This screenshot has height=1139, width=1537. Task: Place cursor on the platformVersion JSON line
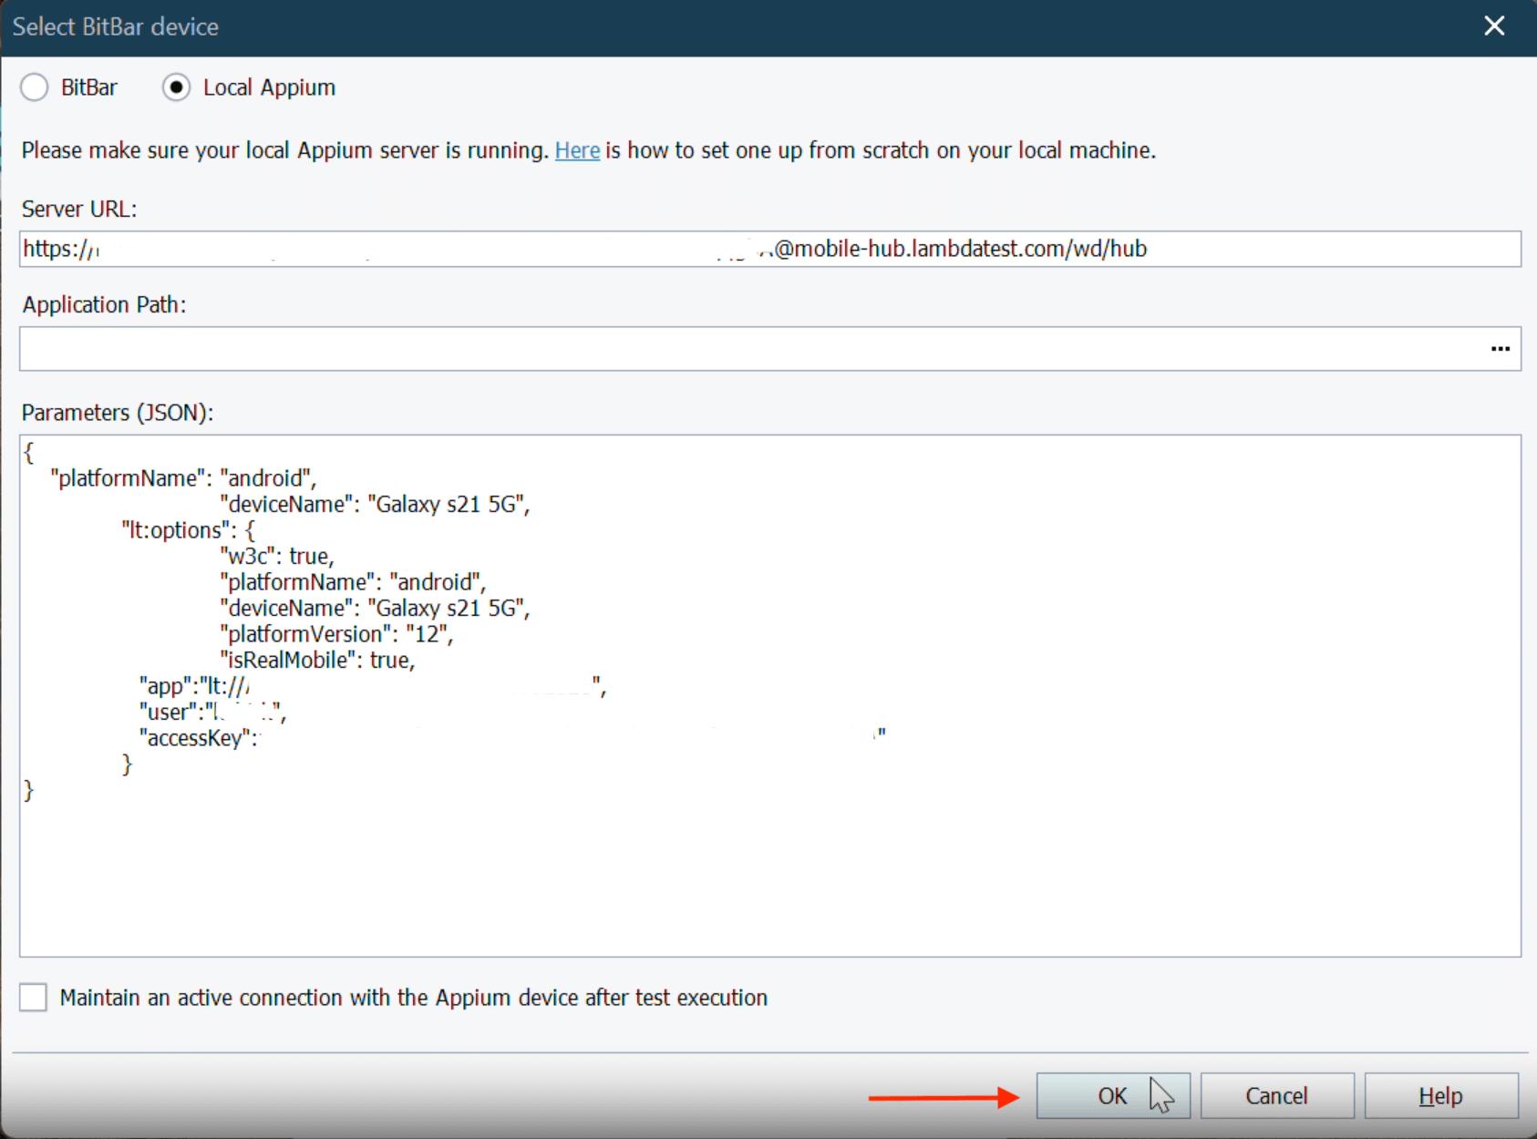pyautogui.click(x=335, y=634)
